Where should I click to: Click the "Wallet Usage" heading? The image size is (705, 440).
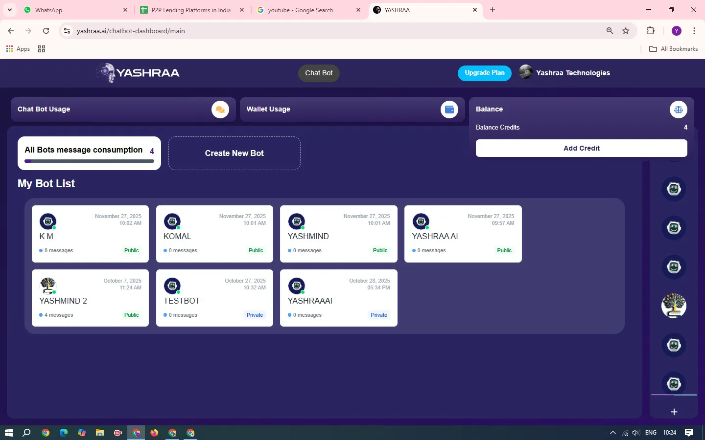point(268,109)
